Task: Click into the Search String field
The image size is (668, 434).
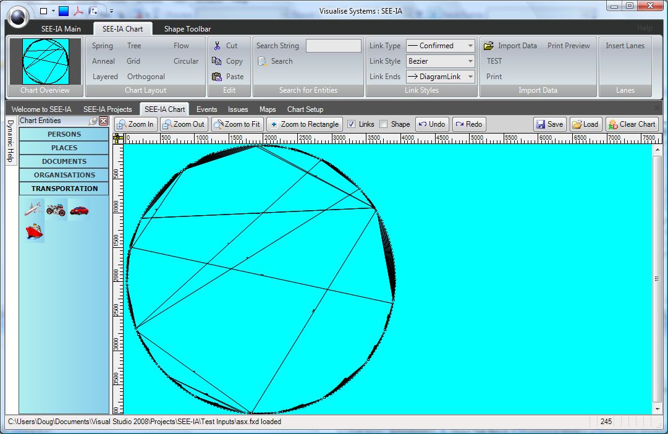Action: tap(334, 46)
